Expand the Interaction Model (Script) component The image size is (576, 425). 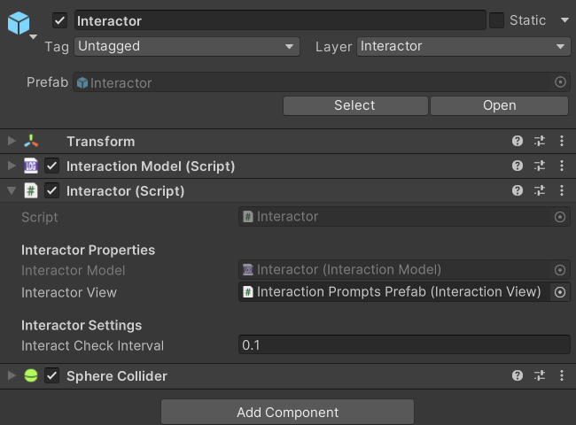pos(12,166)
